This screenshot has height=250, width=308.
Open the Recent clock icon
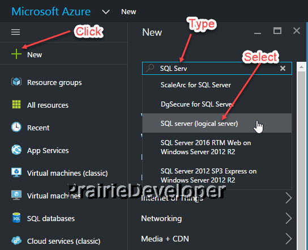(x=16, y=127)
